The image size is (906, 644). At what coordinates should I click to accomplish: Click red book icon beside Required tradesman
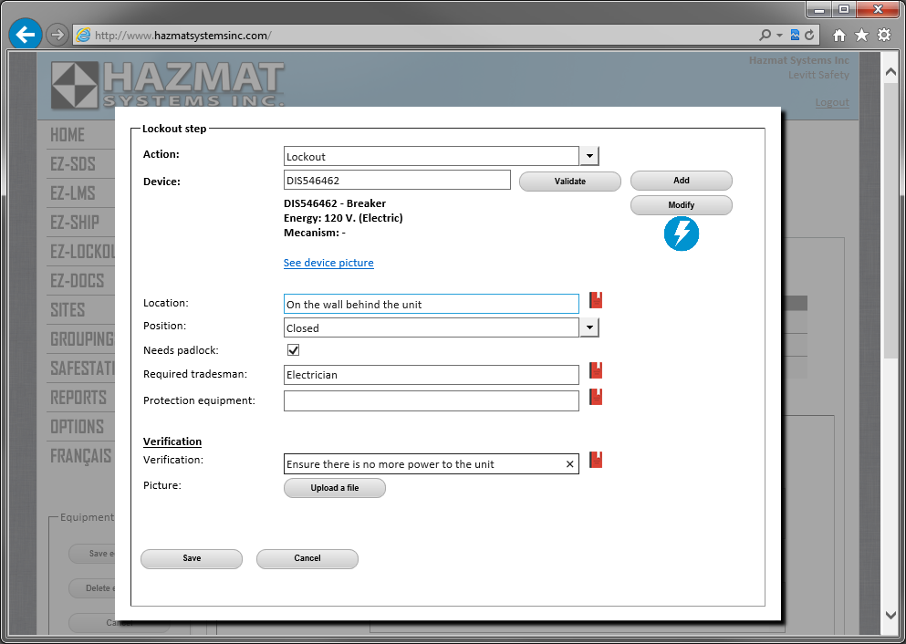point(596,370)
